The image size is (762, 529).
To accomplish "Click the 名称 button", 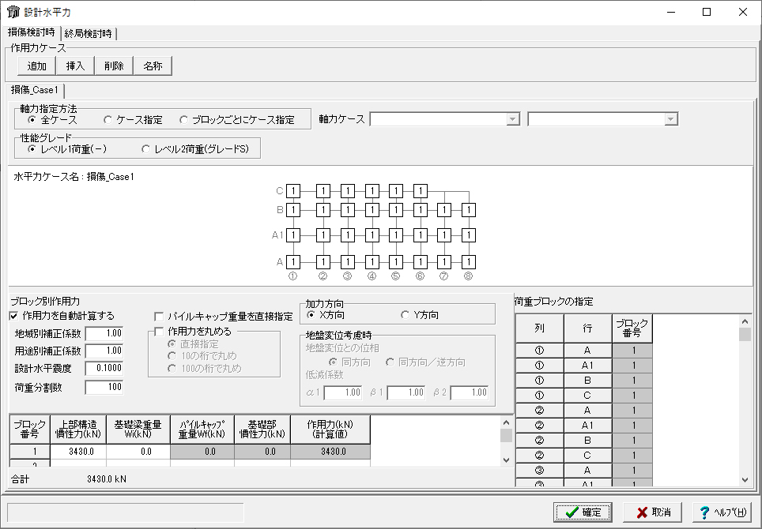I will [153, 66].
